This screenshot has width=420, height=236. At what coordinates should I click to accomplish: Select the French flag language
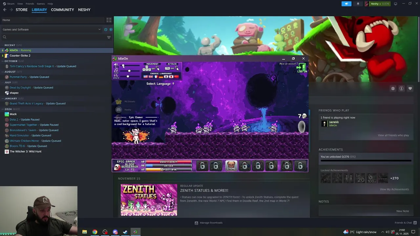(x=156, y=77)
